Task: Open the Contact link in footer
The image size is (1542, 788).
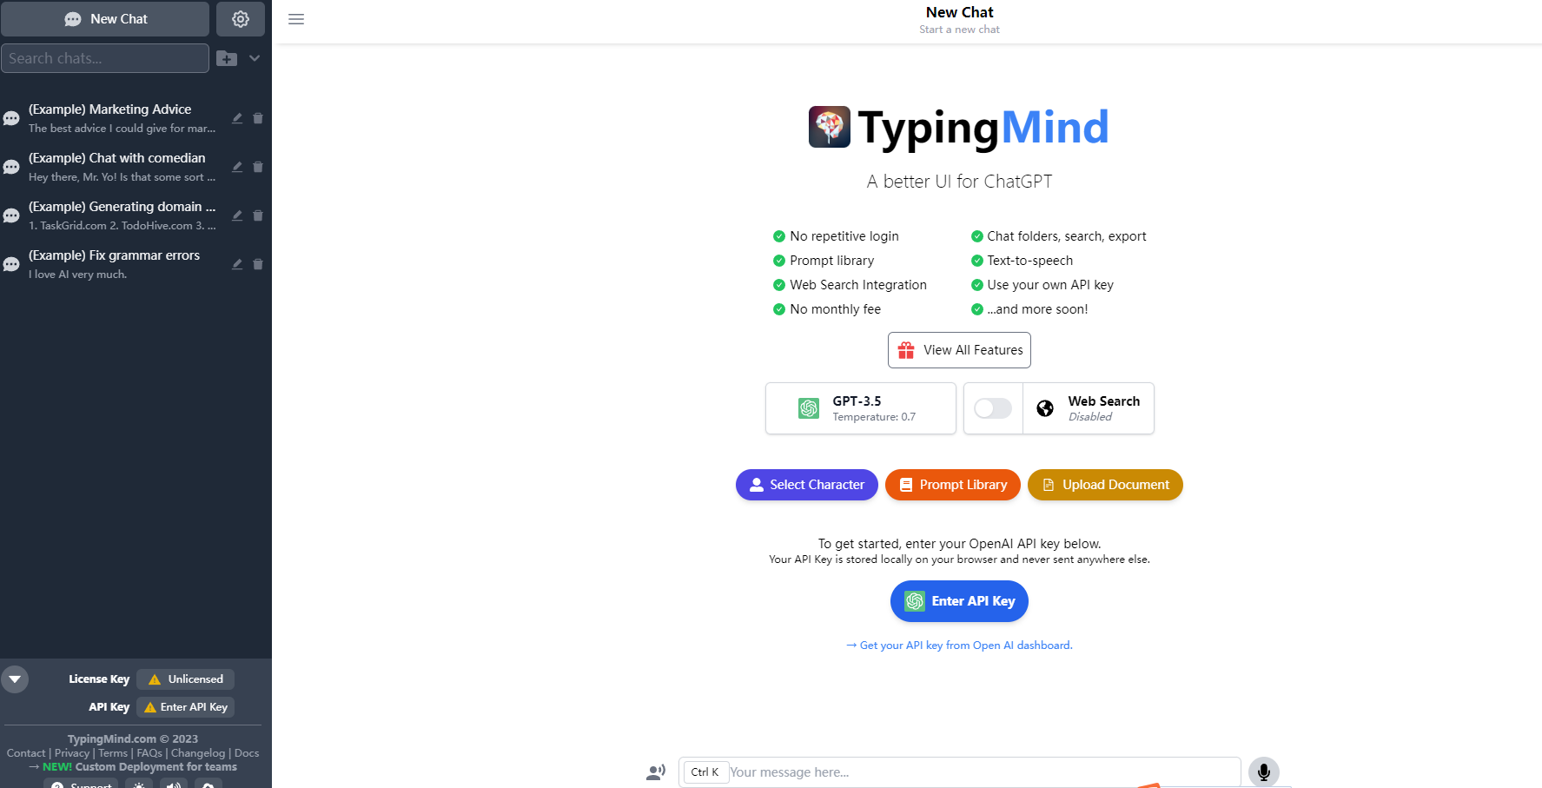Action: coord(26,753)
